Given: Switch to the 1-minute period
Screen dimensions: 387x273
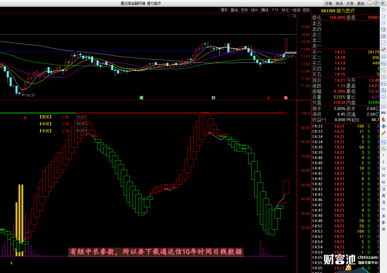Looking at the screenshot, I should pyautogui.click(x=383, y=155).
